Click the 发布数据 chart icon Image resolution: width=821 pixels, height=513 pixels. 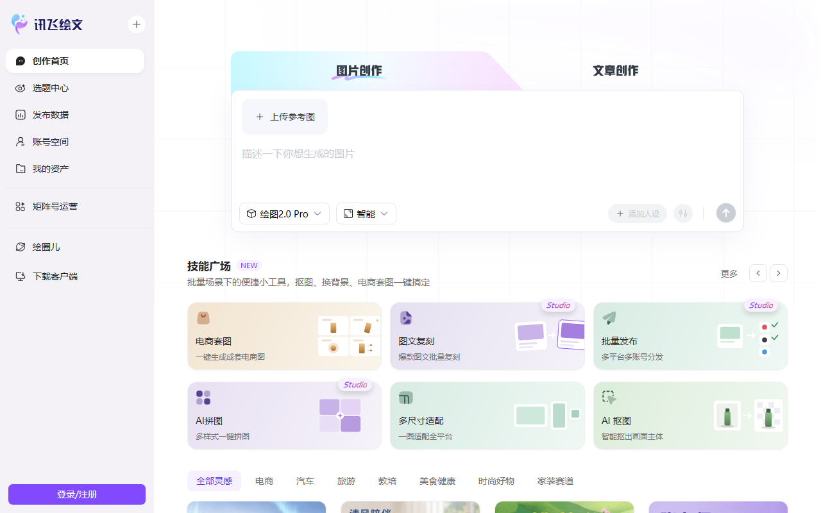click(x=21, y=115)
